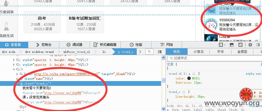The image size is (262, 111).
Task: Click the orange 88% floating widget
Action: point(246,94)
